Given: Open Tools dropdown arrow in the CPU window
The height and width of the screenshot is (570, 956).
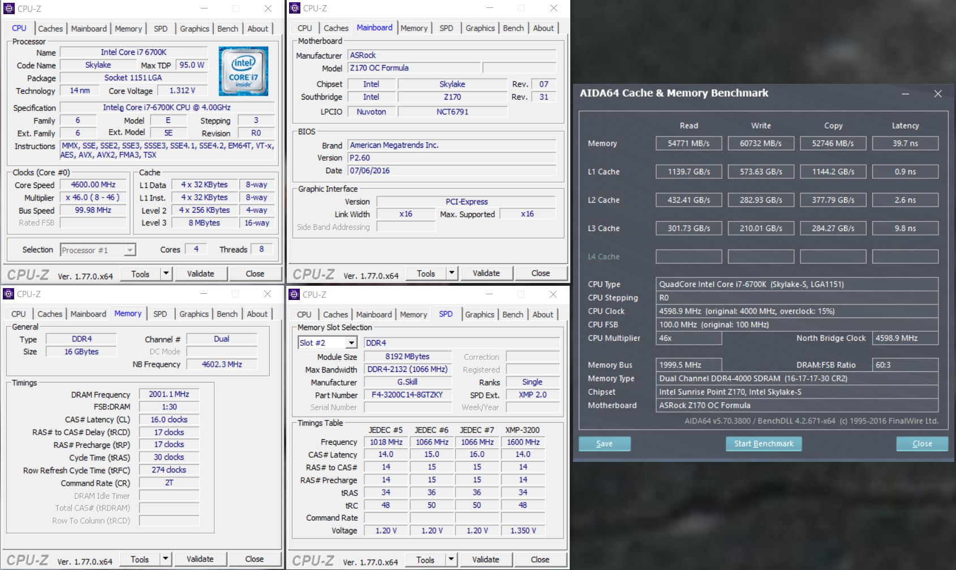Looking at the screenshot, I should (x=166, y=274).
